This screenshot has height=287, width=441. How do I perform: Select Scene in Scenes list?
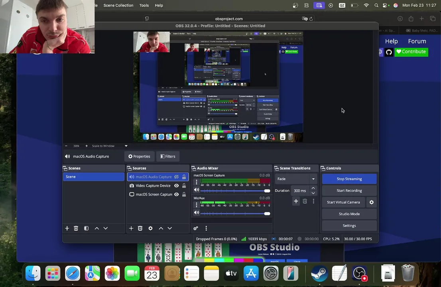(x=93, y=177)
